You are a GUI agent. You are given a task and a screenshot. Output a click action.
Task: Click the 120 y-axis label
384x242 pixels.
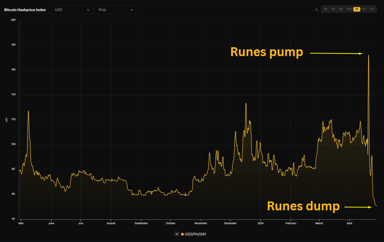[x=13, y=120]
